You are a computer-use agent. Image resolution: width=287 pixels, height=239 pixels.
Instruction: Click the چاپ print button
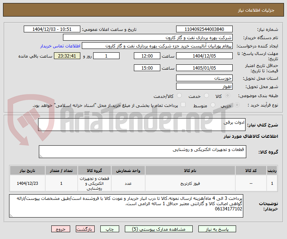pos(110,229)
